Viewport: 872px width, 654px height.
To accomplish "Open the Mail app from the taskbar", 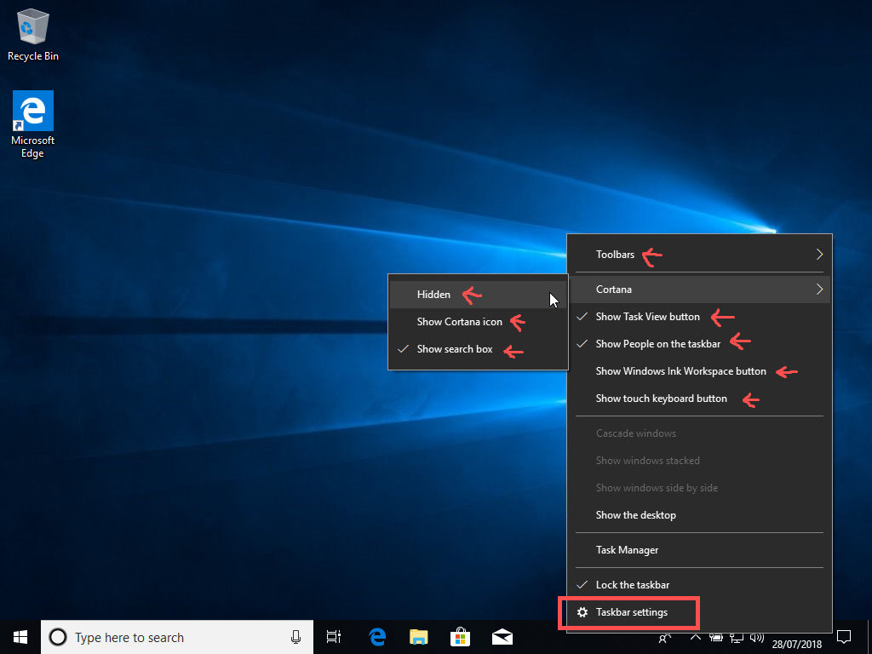I will (x=502, y=637).
